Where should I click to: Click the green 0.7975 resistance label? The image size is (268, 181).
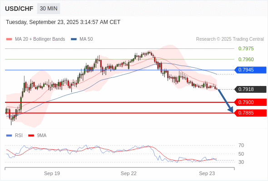point(246,48)
